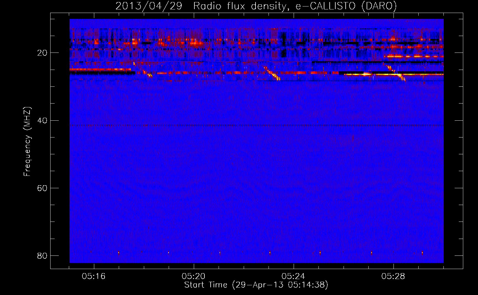Click the 05:24 time tick label
The width and height of the screenshot is (478, 295).
click(x=293, y=276)
